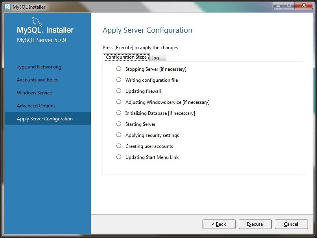Click 'Adjusting Windows service [if necessary]' text
The width and height of the screenshot is (317, 238).
pyautogui.click(x=168, y=102)
